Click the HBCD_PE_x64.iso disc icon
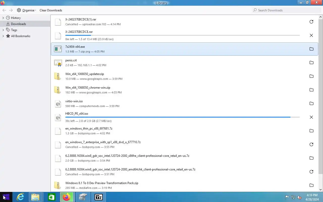This screenshot has height=202, width=323. 58,117
